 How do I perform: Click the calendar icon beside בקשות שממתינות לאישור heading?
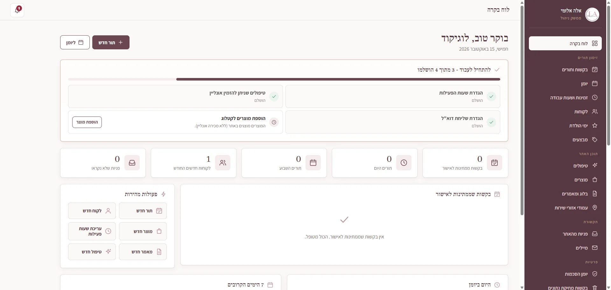coord(497,194)
